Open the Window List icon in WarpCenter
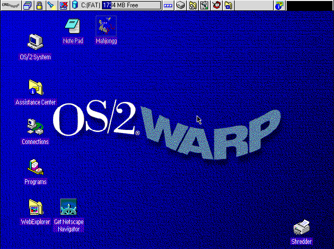This screenshot has height=249, width=334. click(x=28, y=5)
